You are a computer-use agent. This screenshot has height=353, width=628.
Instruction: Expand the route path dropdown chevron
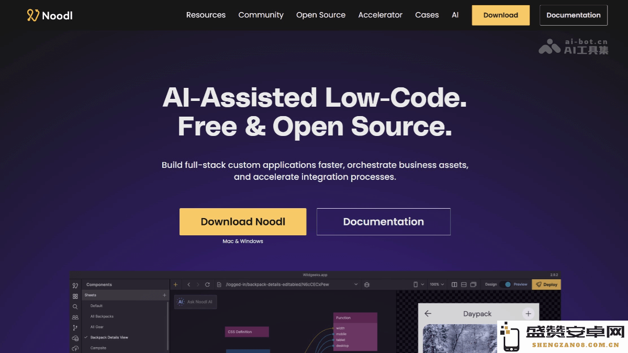(356, 284)
